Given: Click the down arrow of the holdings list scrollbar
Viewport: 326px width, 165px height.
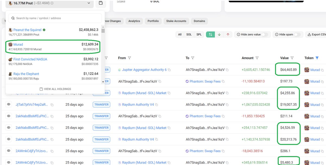Looking at the screenshot, I should point(103,82).
